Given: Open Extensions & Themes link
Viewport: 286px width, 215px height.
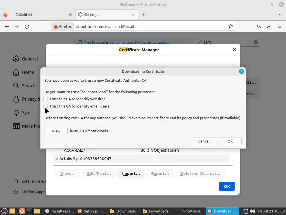Looking at the screenshot, I should [30, 181].
